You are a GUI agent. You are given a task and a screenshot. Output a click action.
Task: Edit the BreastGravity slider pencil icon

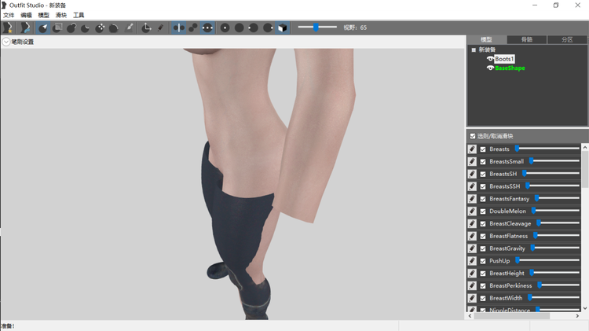click(x=472, y=248)
